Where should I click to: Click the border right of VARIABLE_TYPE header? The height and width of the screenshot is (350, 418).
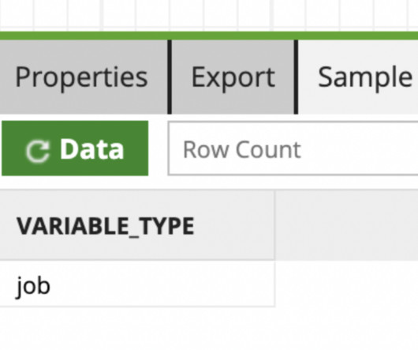tap(274, 225)
